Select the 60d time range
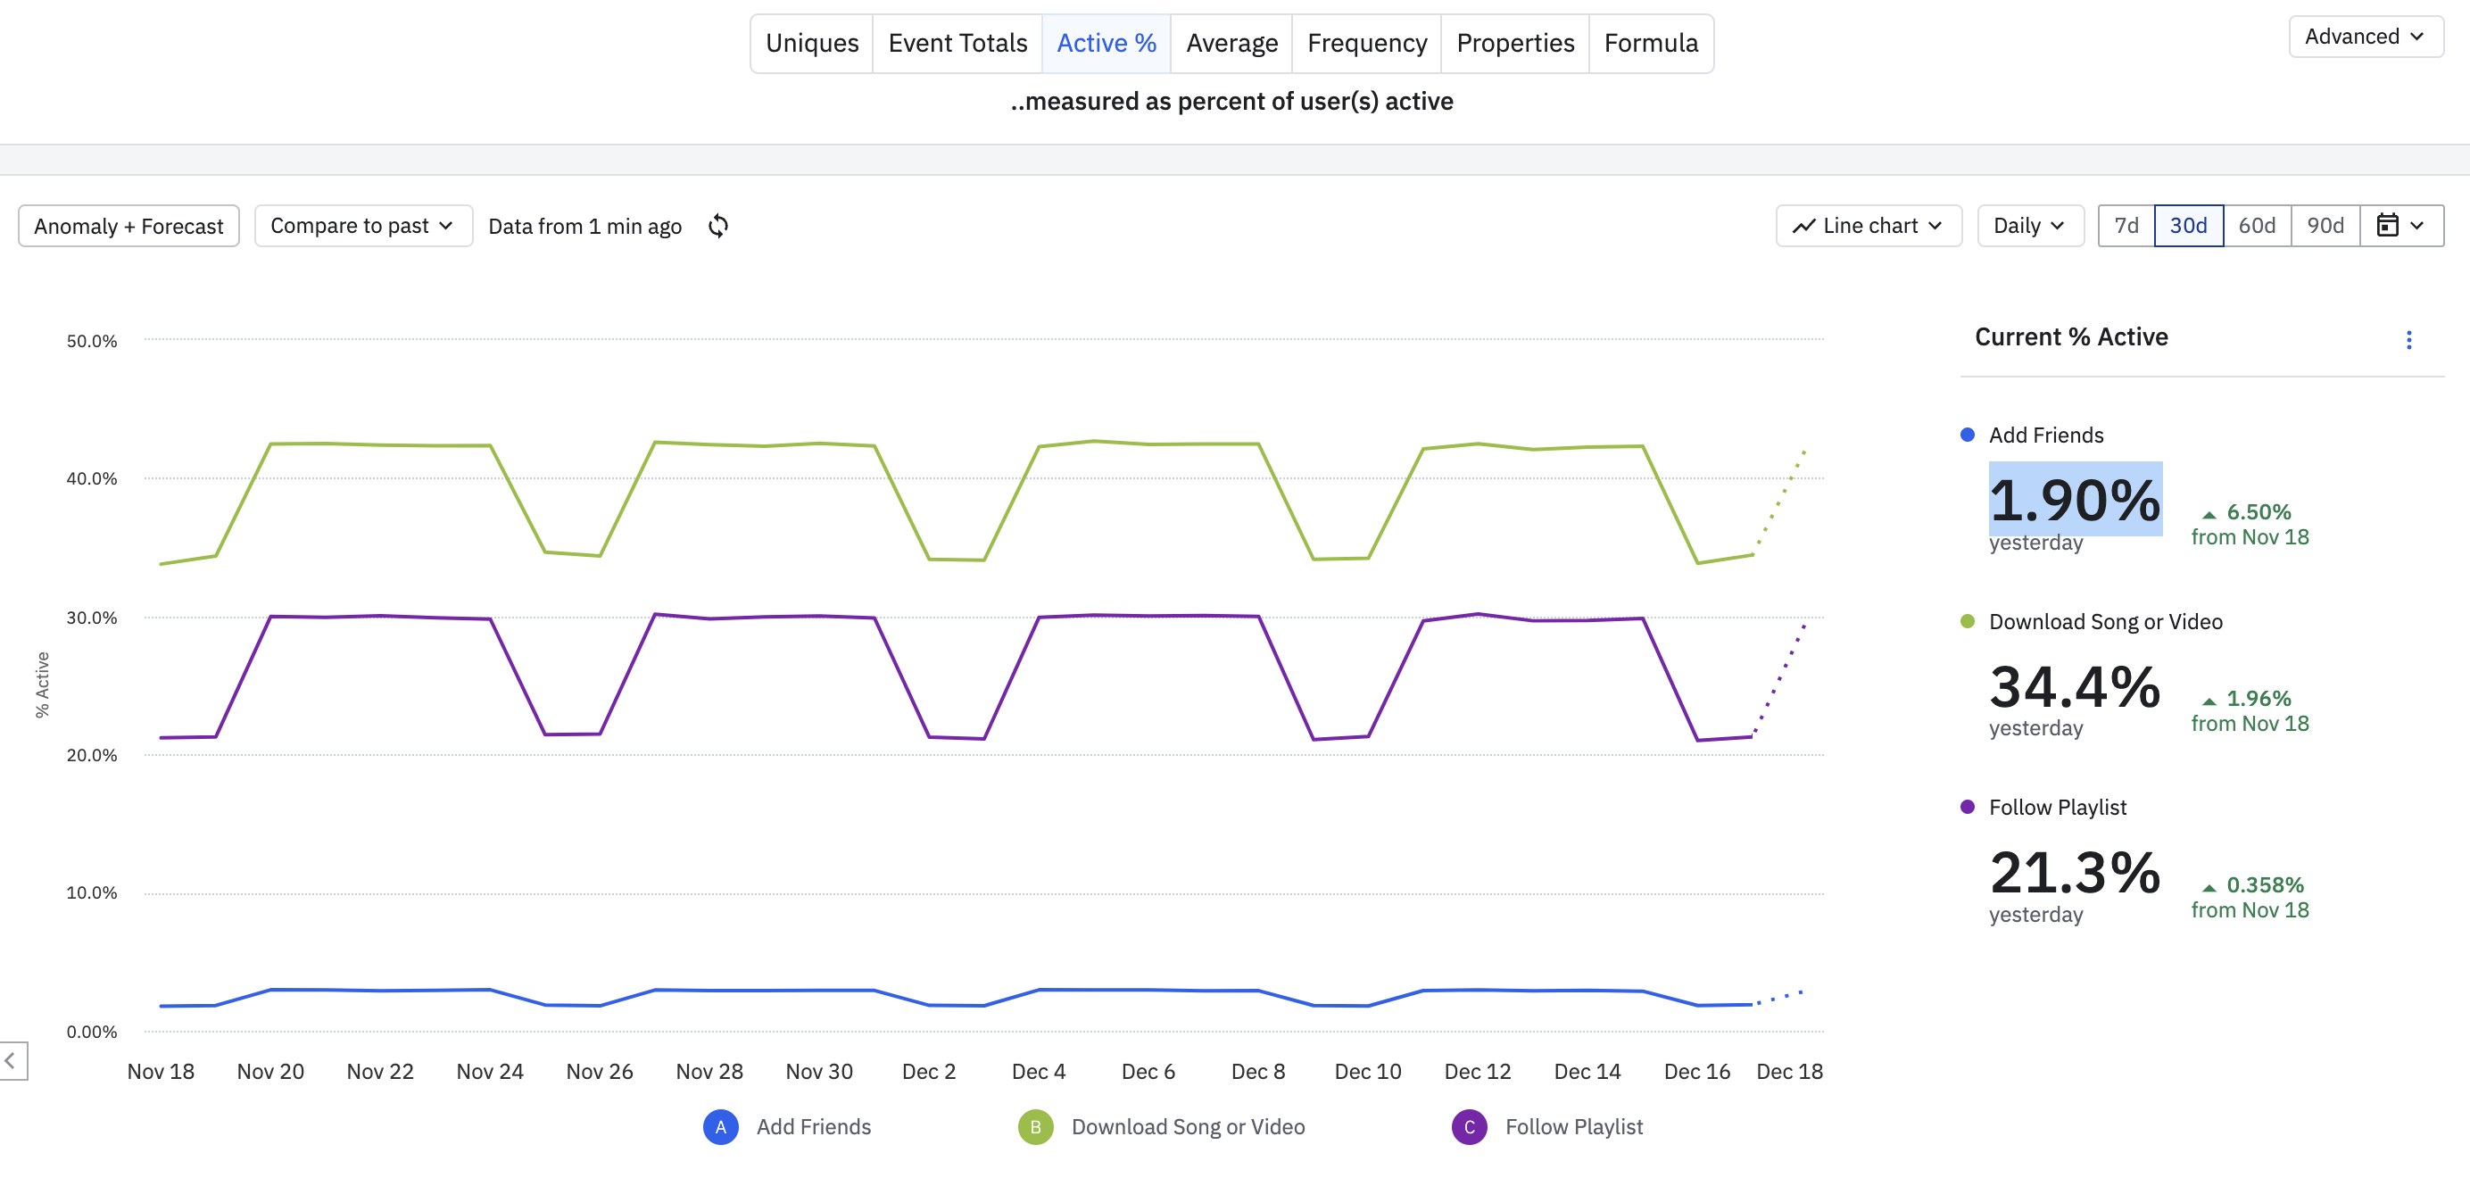This screenshot has height=1178, width=2470. (2256, 226)
